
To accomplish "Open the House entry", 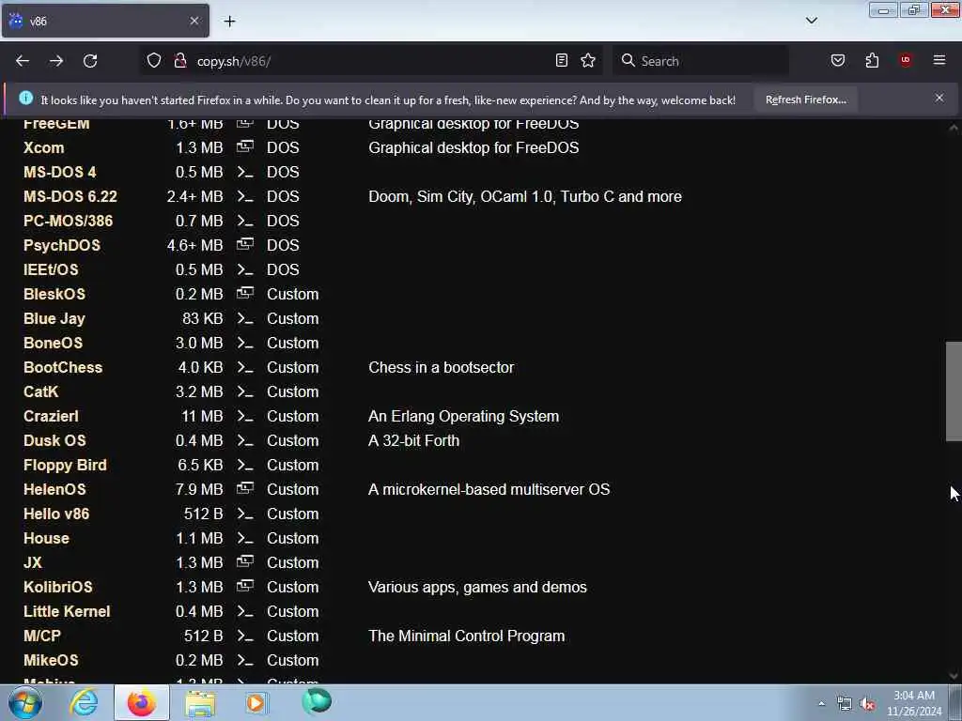I will point(46,539).
